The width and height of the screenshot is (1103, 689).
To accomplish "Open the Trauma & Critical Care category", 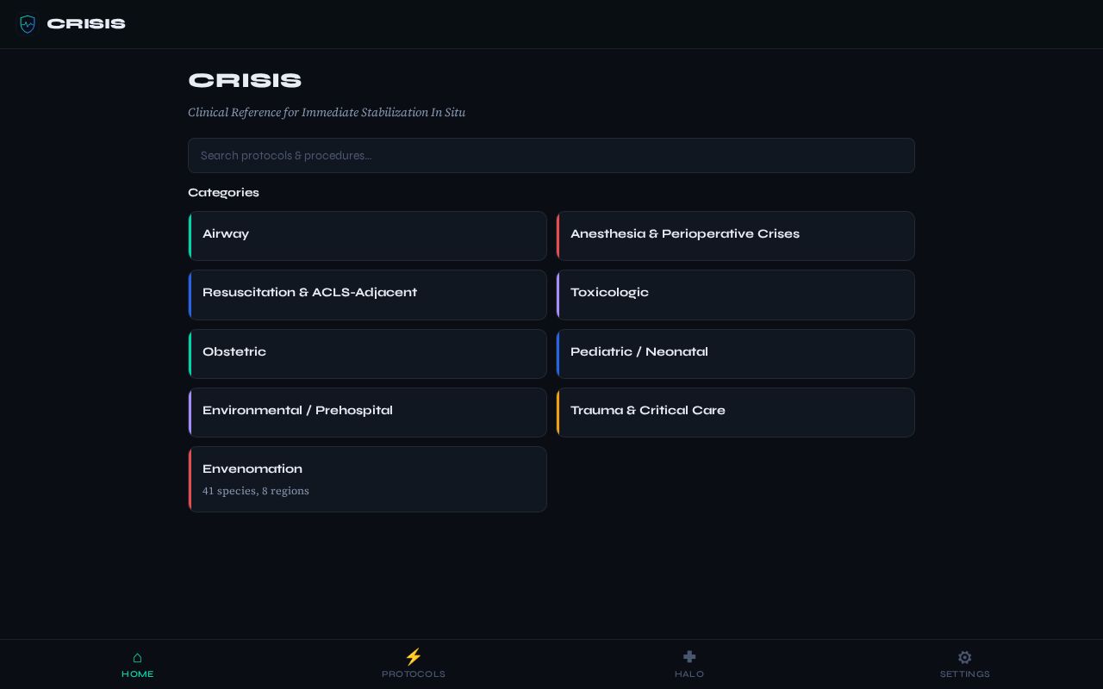I will (x=735, y=413).
